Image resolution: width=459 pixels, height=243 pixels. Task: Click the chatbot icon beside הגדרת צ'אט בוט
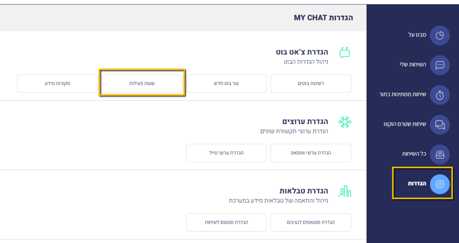(x=345, y=53)
